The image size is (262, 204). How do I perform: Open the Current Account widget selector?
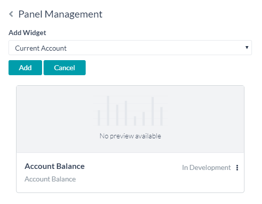(130, 48)
